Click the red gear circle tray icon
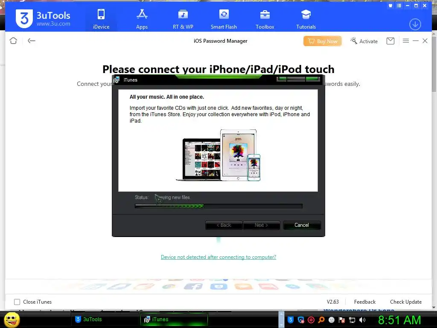This screenshot has height=328, width=437. pos(311,320)
